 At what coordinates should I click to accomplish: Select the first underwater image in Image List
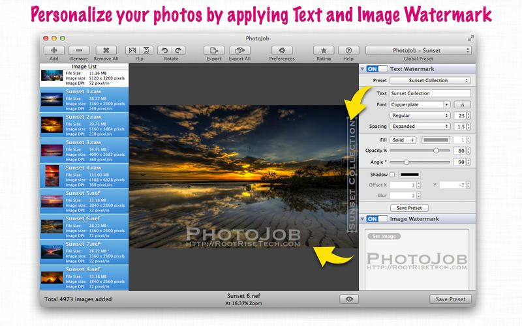(84, 78)
